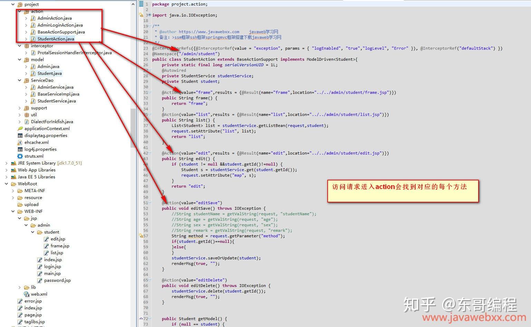Click the error.jsp file icon
Image resolution: width=531 pixels, height=327 pixels.
click(20, 301)
